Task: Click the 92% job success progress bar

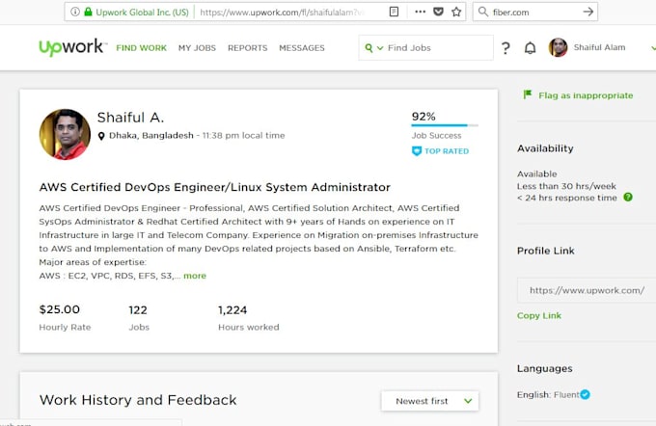Action: click(x=445, y=125)
